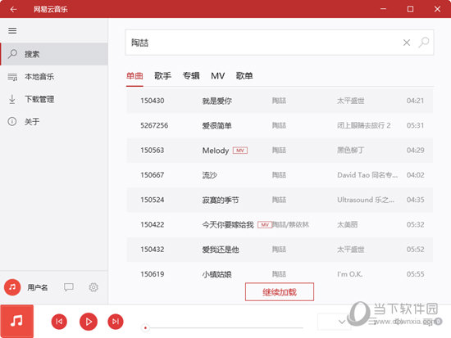
Task: Click the about info icon
Action: click(12, 121)
